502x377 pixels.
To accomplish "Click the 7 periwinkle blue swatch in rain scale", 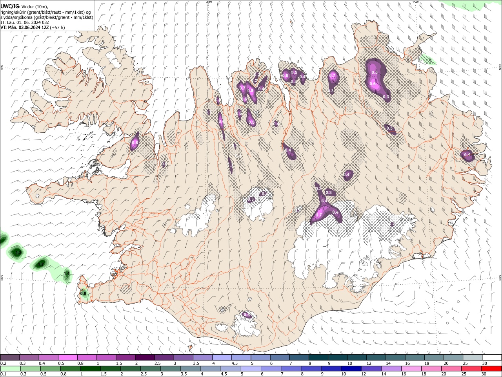I will coord(291,368).
